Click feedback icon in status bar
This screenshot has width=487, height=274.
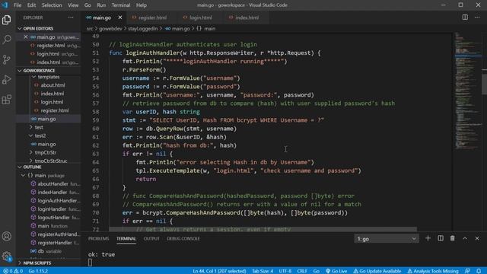[x=467, y=271]
